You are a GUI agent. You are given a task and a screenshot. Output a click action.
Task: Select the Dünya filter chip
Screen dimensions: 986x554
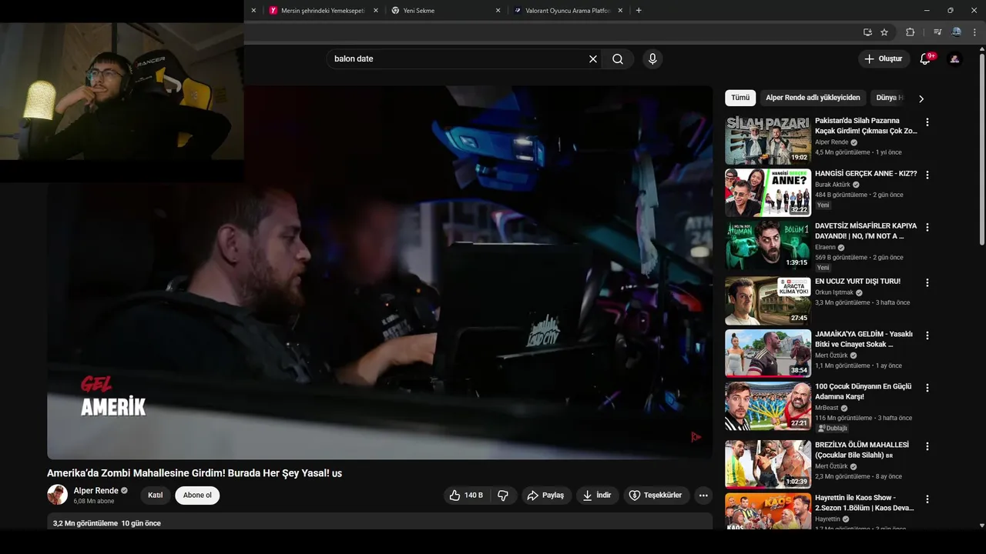(889, 98)
